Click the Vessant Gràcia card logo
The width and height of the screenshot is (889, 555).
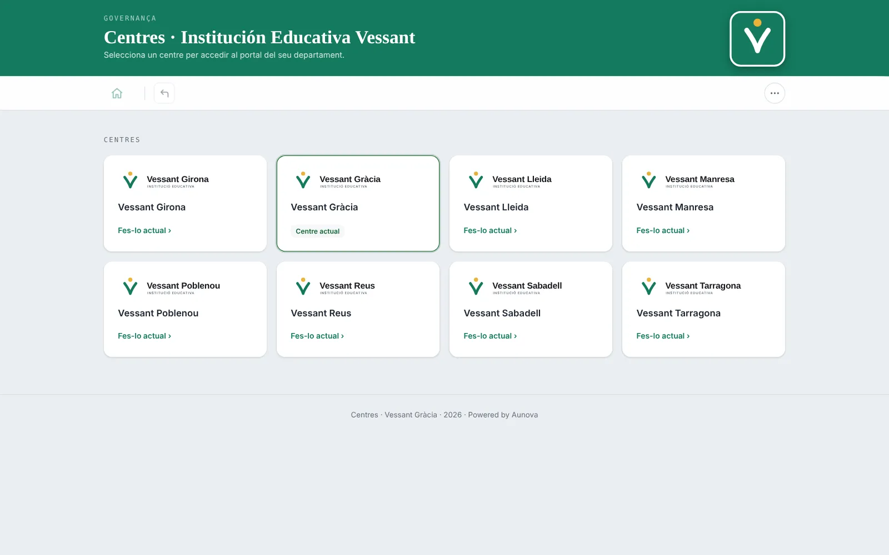338,180
